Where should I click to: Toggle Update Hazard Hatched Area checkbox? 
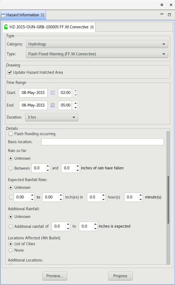pyautogui.click(x=9, y=72)
